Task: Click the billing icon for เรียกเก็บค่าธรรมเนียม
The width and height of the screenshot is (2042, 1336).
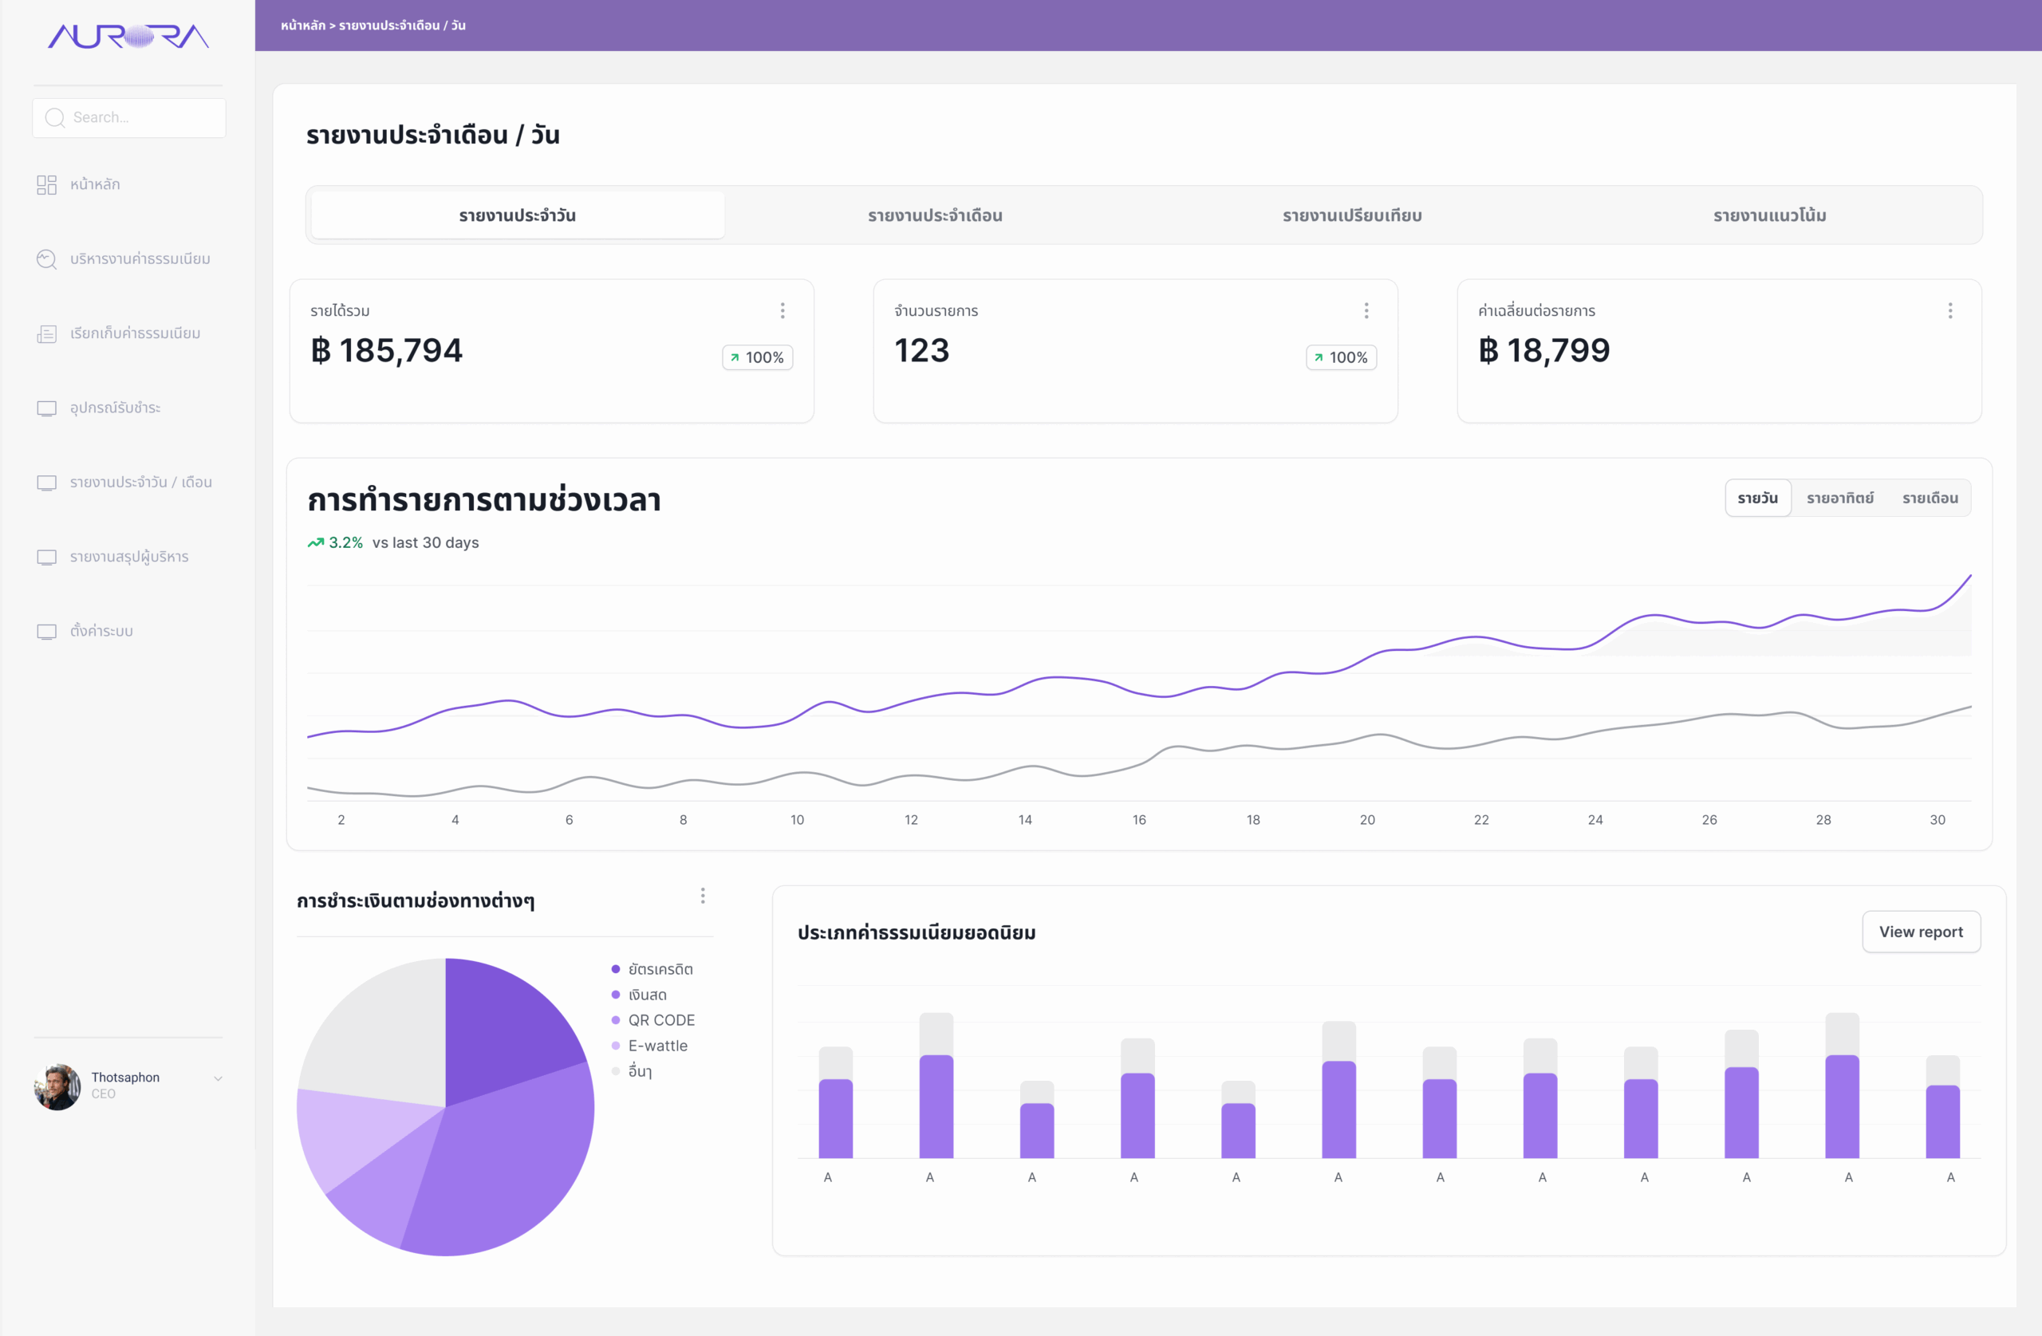Action: 46,333
